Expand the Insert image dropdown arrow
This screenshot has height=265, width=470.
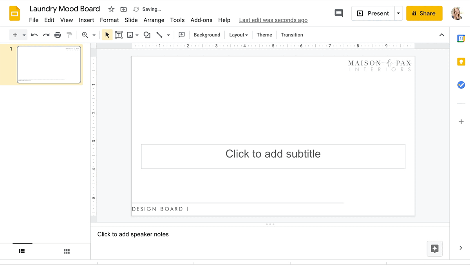coord(137,35)
